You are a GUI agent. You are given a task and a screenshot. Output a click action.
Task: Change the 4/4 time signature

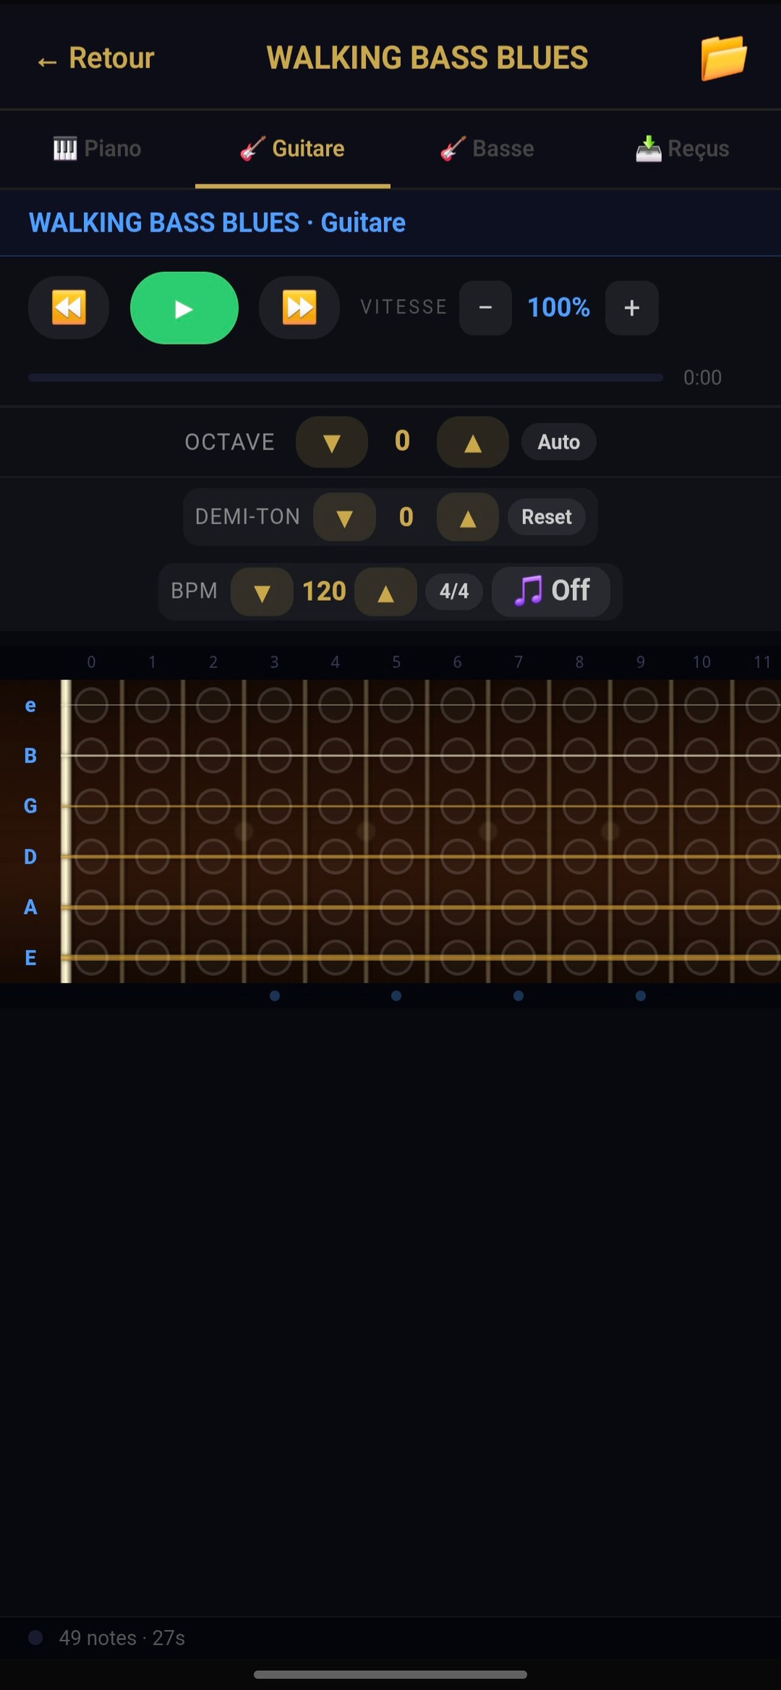(454, 591)
